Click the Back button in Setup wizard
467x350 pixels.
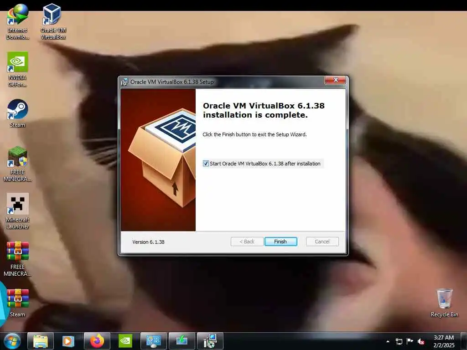pos(247,242)
